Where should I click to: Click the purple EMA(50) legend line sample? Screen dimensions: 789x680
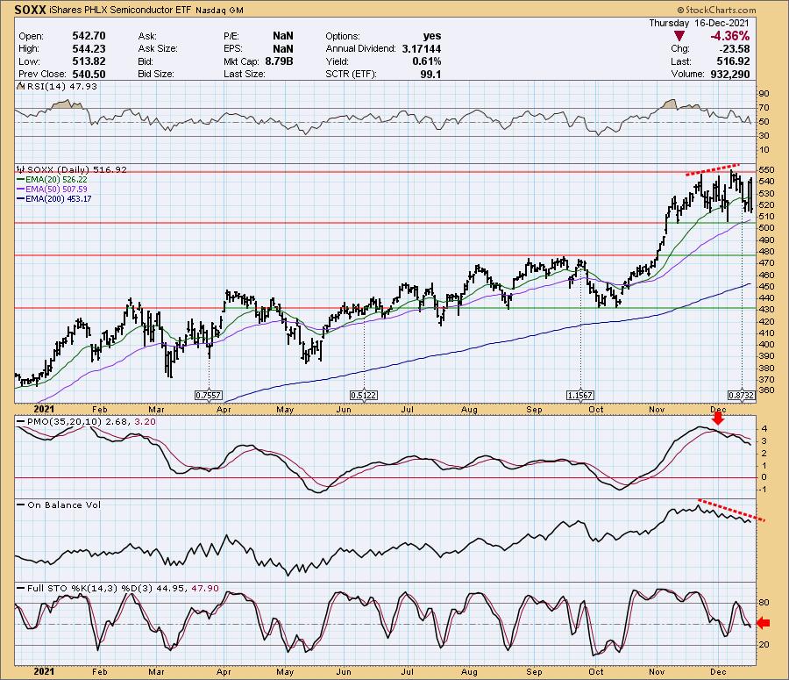(21, 189)
